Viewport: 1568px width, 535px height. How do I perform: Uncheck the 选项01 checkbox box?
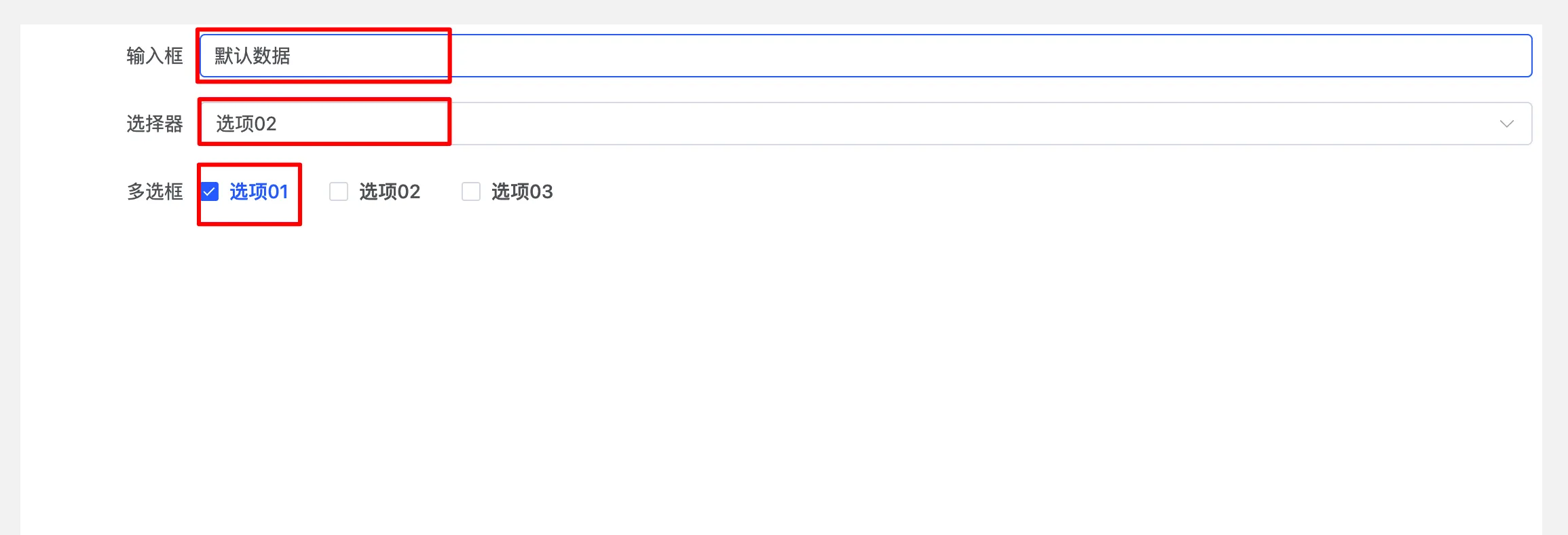point(210,192)
